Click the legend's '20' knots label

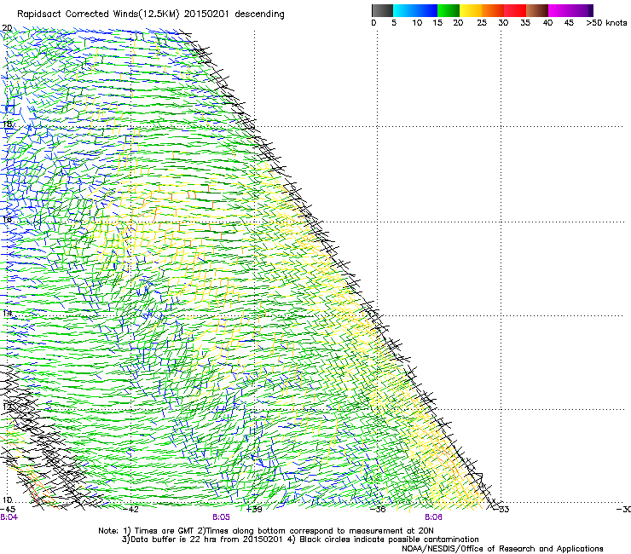pyautogui.click(x=458, y=23)
